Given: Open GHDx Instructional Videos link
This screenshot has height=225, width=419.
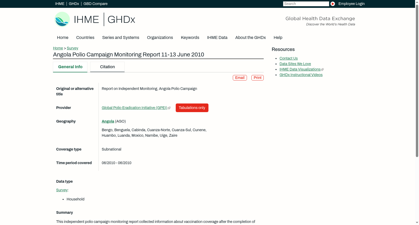Looking at the screenshot, I should [301, 75].
